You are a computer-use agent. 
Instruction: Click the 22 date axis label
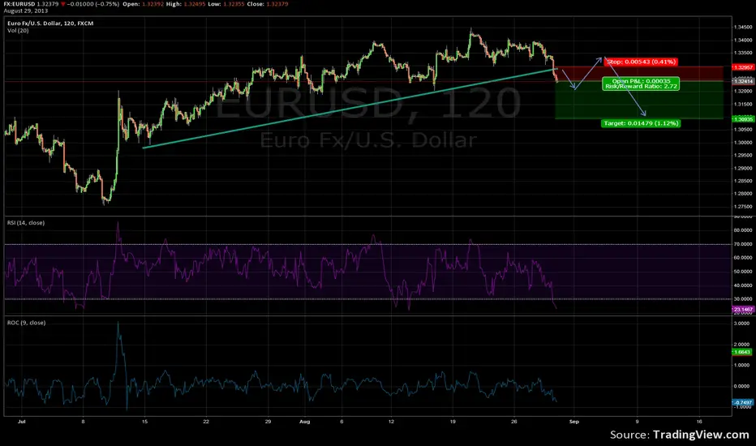206,422
